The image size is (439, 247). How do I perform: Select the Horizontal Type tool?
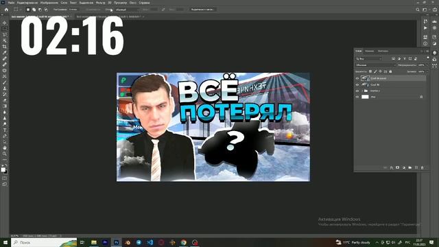click(5, 130)
